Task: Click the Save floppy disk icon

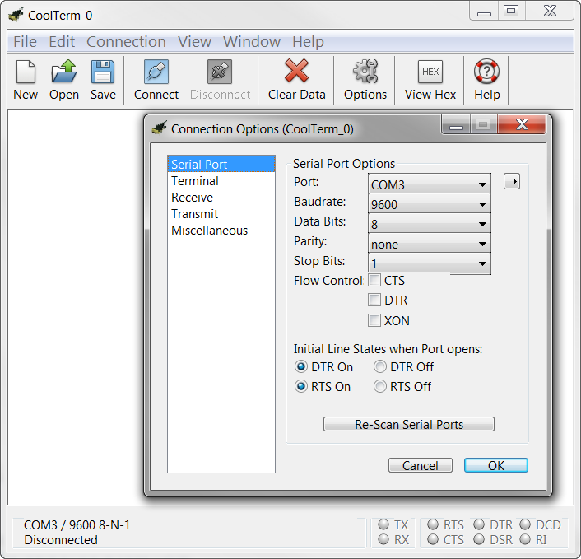Action: (103, 73)
